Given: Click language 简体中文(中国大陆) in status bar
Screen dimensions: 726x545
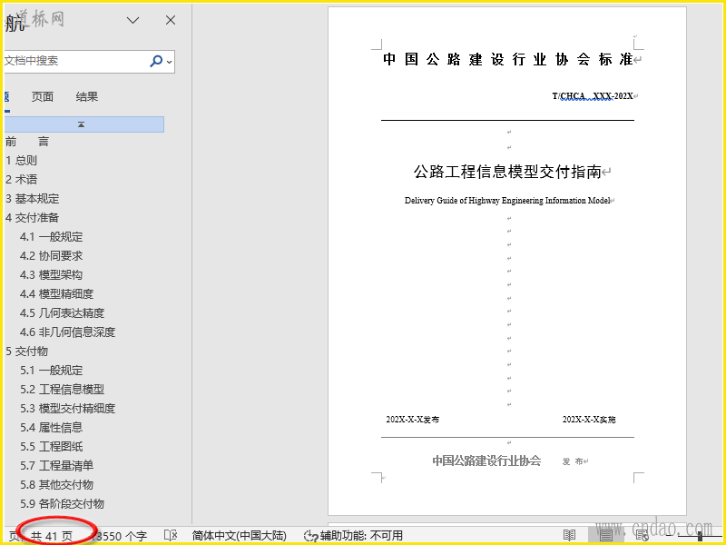Looking at the screenshot, I should [240, 536].
